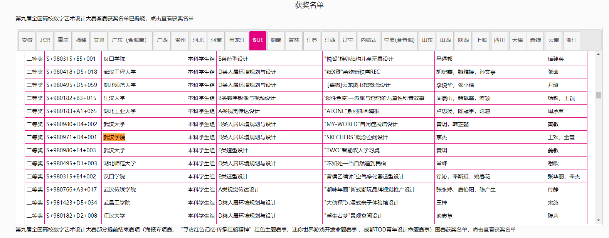The height and width of the screenshot is (238, 609).
Task: Switch to the 新疆 tab
Action: pos(535,40)
